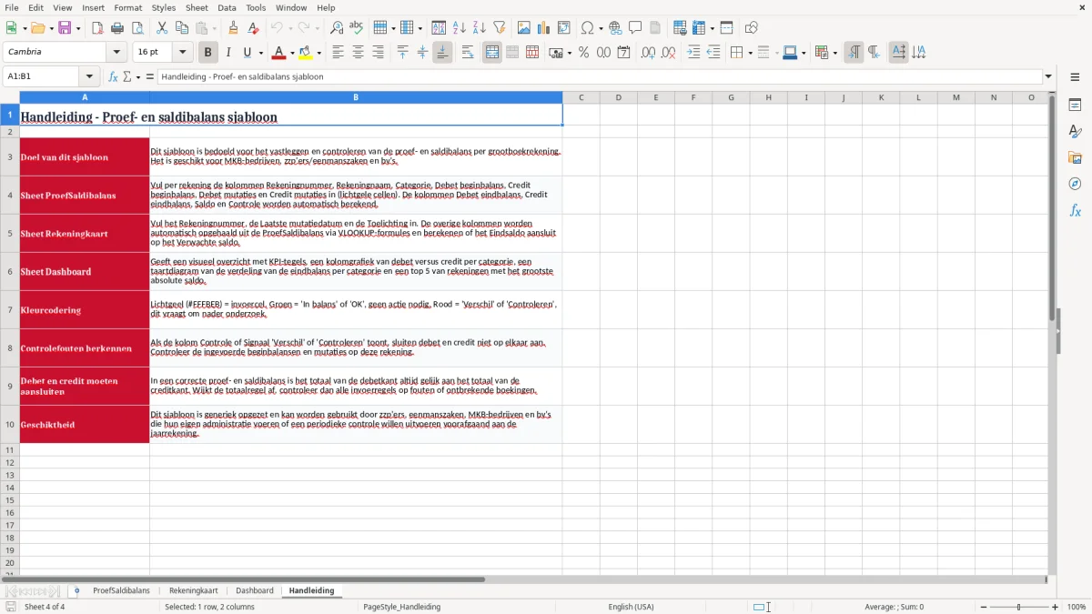Screen dimensions: 1092x614
Task: Click the Print icon
Action: [x=117, y=28]
